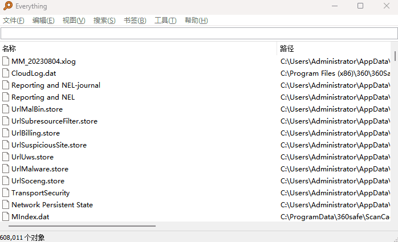
Task: Click file icon beside UrlSubresourceFilter.store
Action: click(6, 121)
